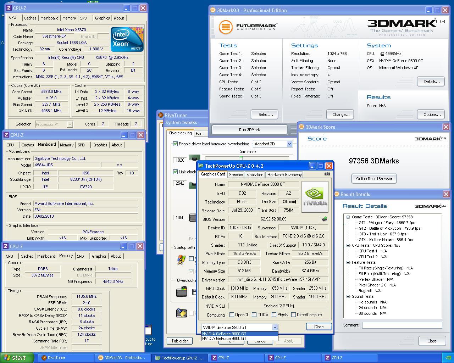The height and width of the screenshot is (363, 454).
Task: Click the 3DMark Score window title icon
Action: [301, 127]
